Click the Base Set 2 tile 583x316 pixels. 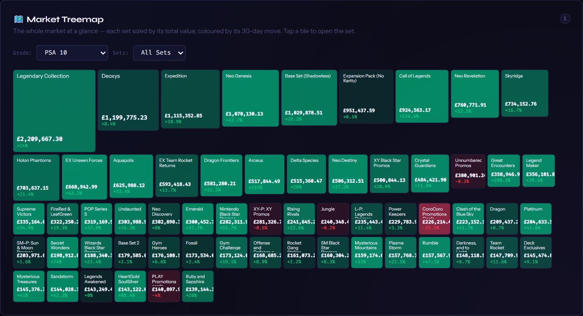pos(130,253)
